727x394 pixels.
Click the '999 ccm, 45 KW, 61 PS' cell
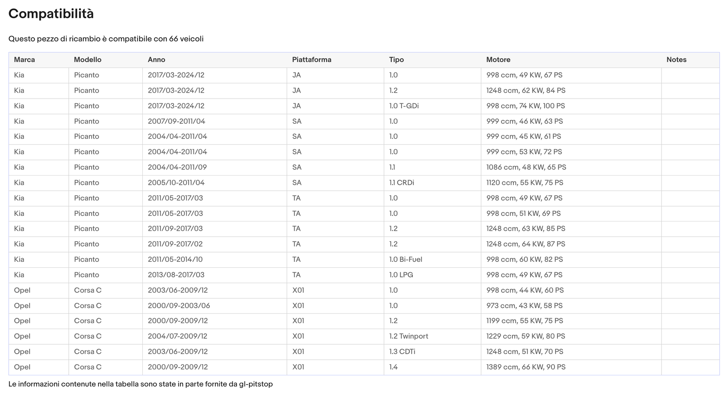pos(571,137)
